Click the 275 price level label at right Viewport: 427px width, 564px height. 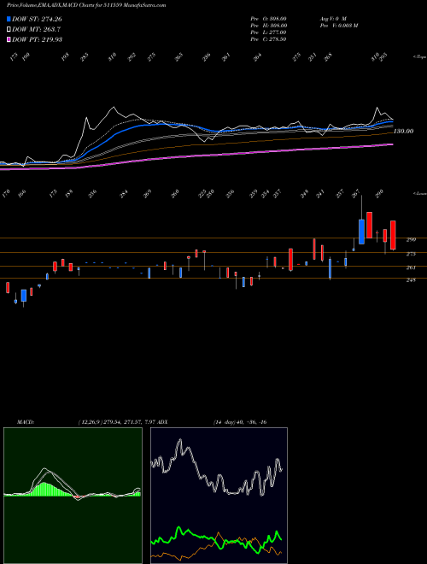click(411, 254)
